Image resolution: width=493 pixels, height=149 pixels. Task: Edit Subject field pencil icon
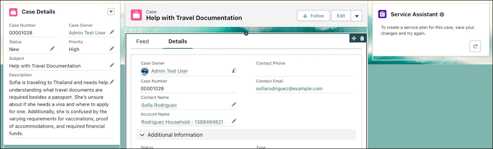pos(112,65)
